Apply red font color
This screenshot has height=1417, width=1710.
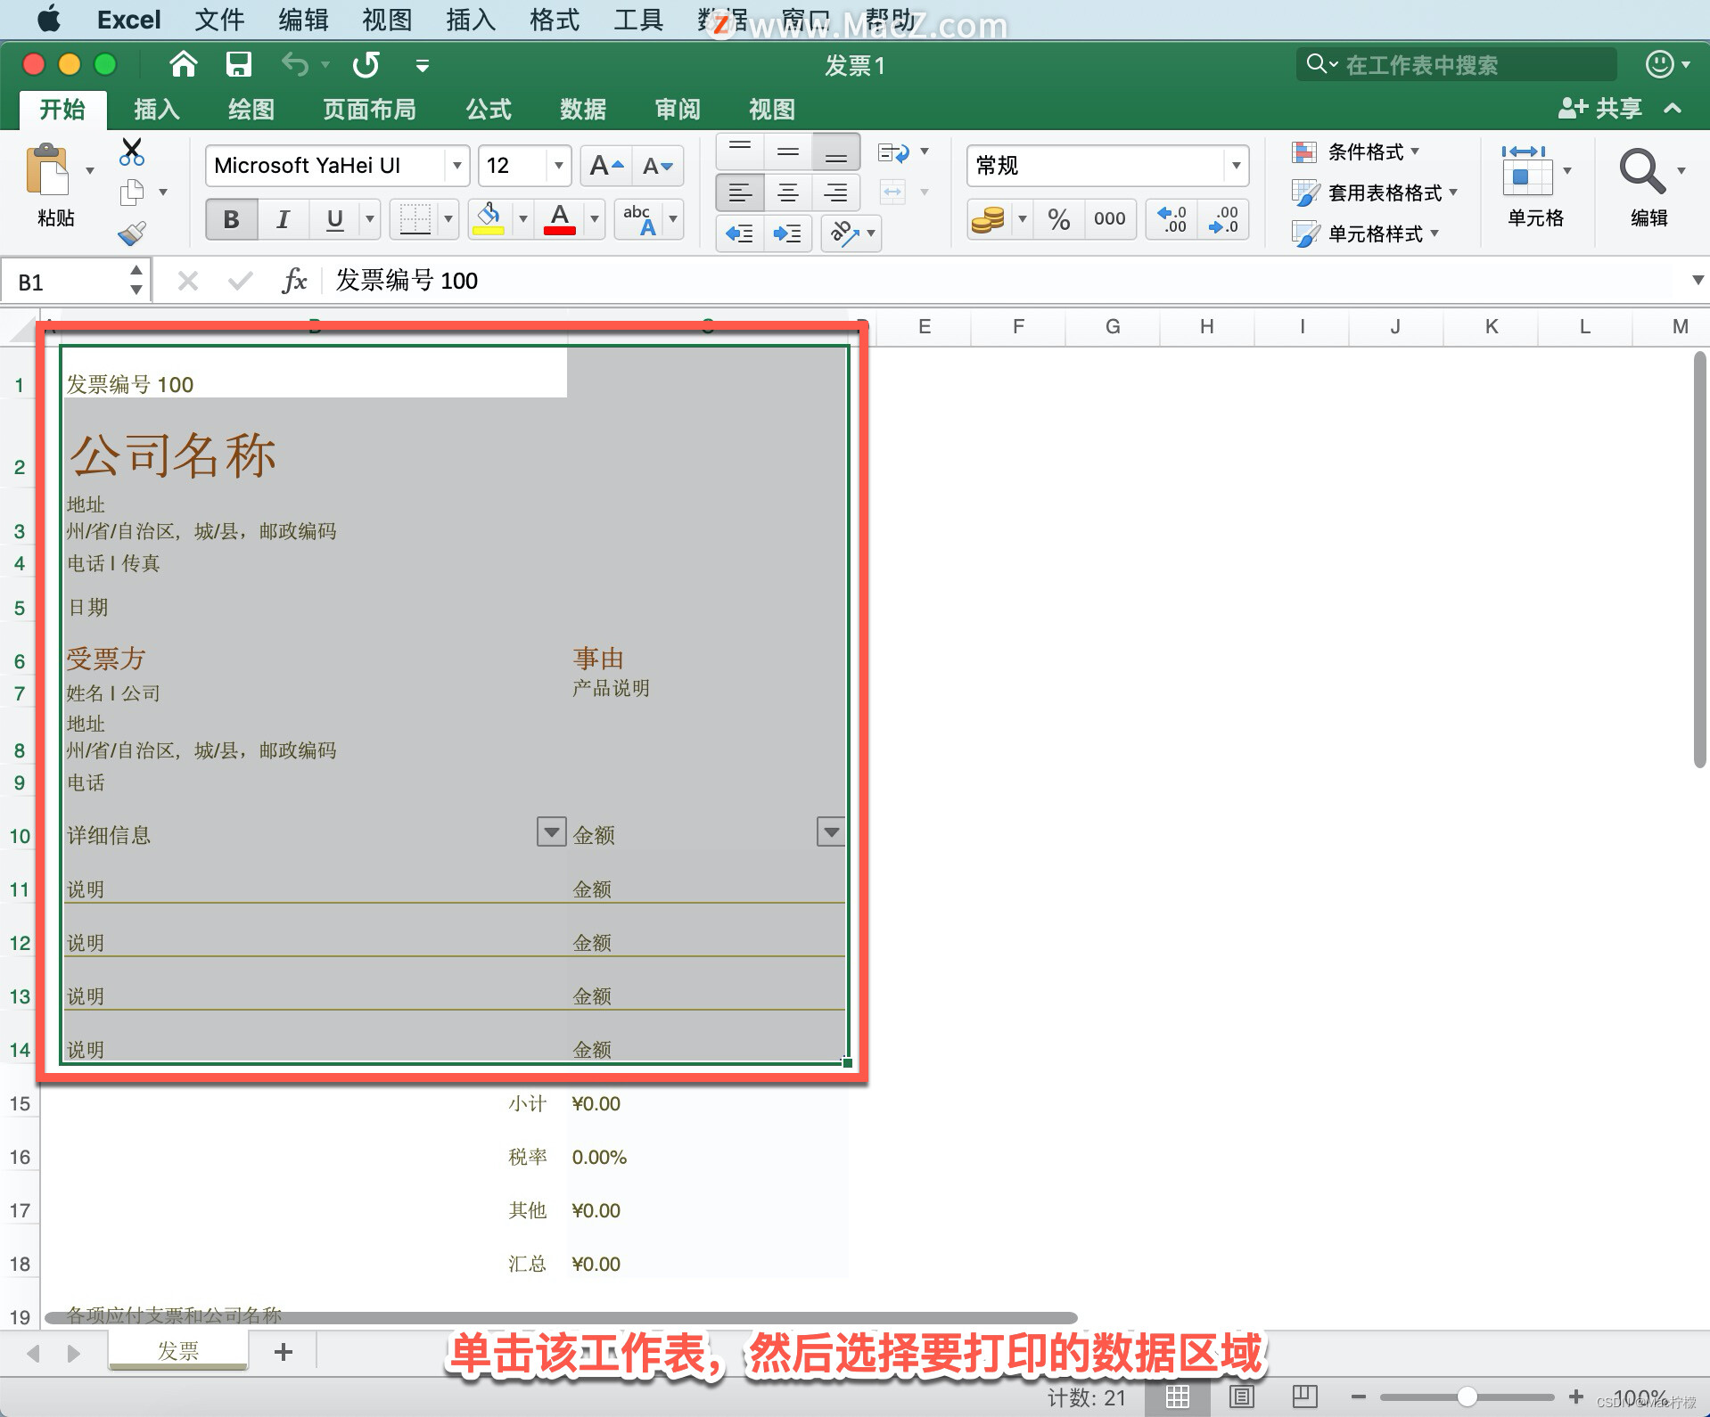[x=560, y=219]
